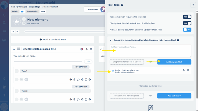Click the You can add text here field
This screenshot has height=111, width=198.
tap(24, 56)
